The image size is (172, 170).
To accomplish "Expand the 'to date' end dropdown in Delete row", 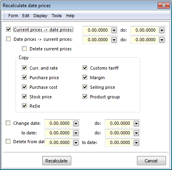I will pos(136,143).
